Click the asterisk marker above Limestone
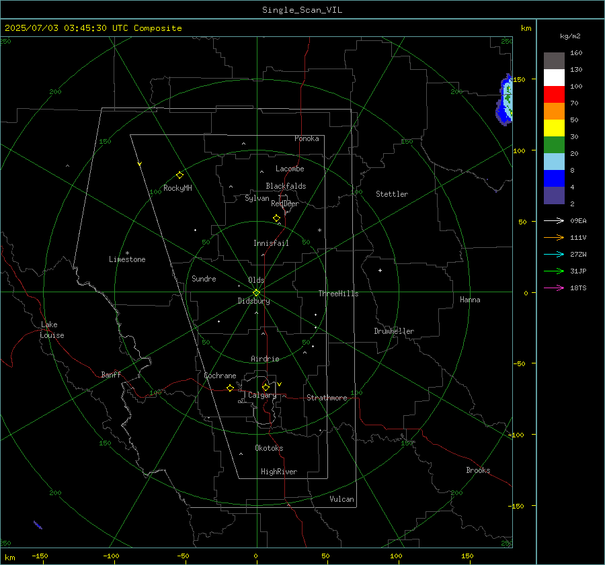Viewport: 605px width, 565px height. pyautogui.click(x=127, y=253)
